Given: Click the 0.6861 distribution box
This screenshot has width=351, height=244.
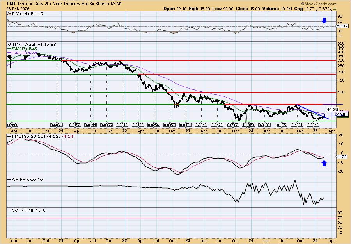Looking at the screenshot, I should (57, 125).
